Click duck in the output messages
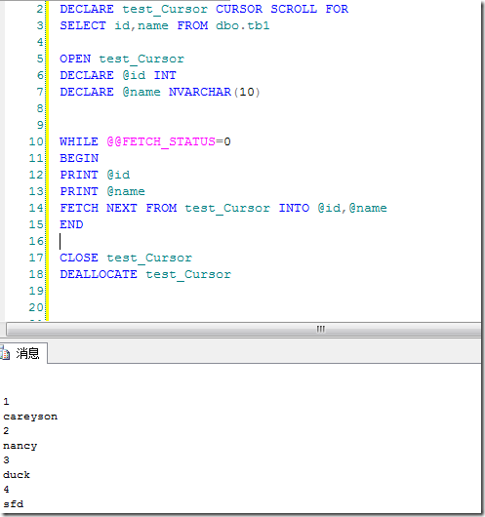Screen dimensions: 485x517 17,475
